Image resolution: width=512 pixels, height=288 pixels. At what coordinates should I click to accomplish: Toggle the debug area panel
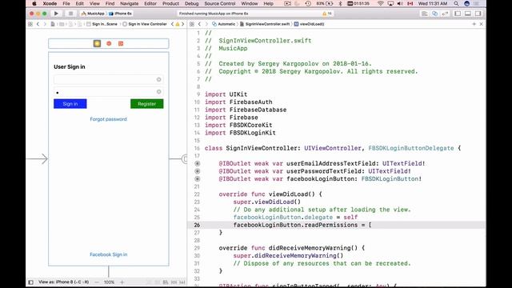tap(468, 14)
